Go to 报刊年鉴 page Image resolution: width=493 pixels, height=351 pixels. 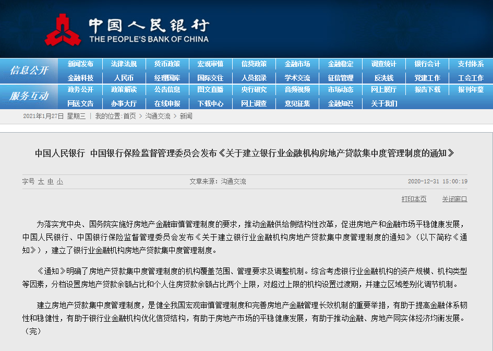point(471,90)
